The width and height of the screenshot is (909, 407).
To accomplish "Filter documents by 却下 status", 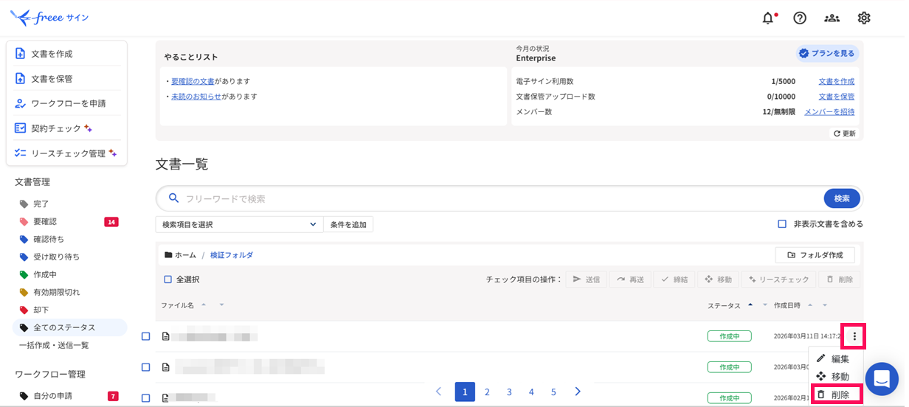I will point(41,310).
